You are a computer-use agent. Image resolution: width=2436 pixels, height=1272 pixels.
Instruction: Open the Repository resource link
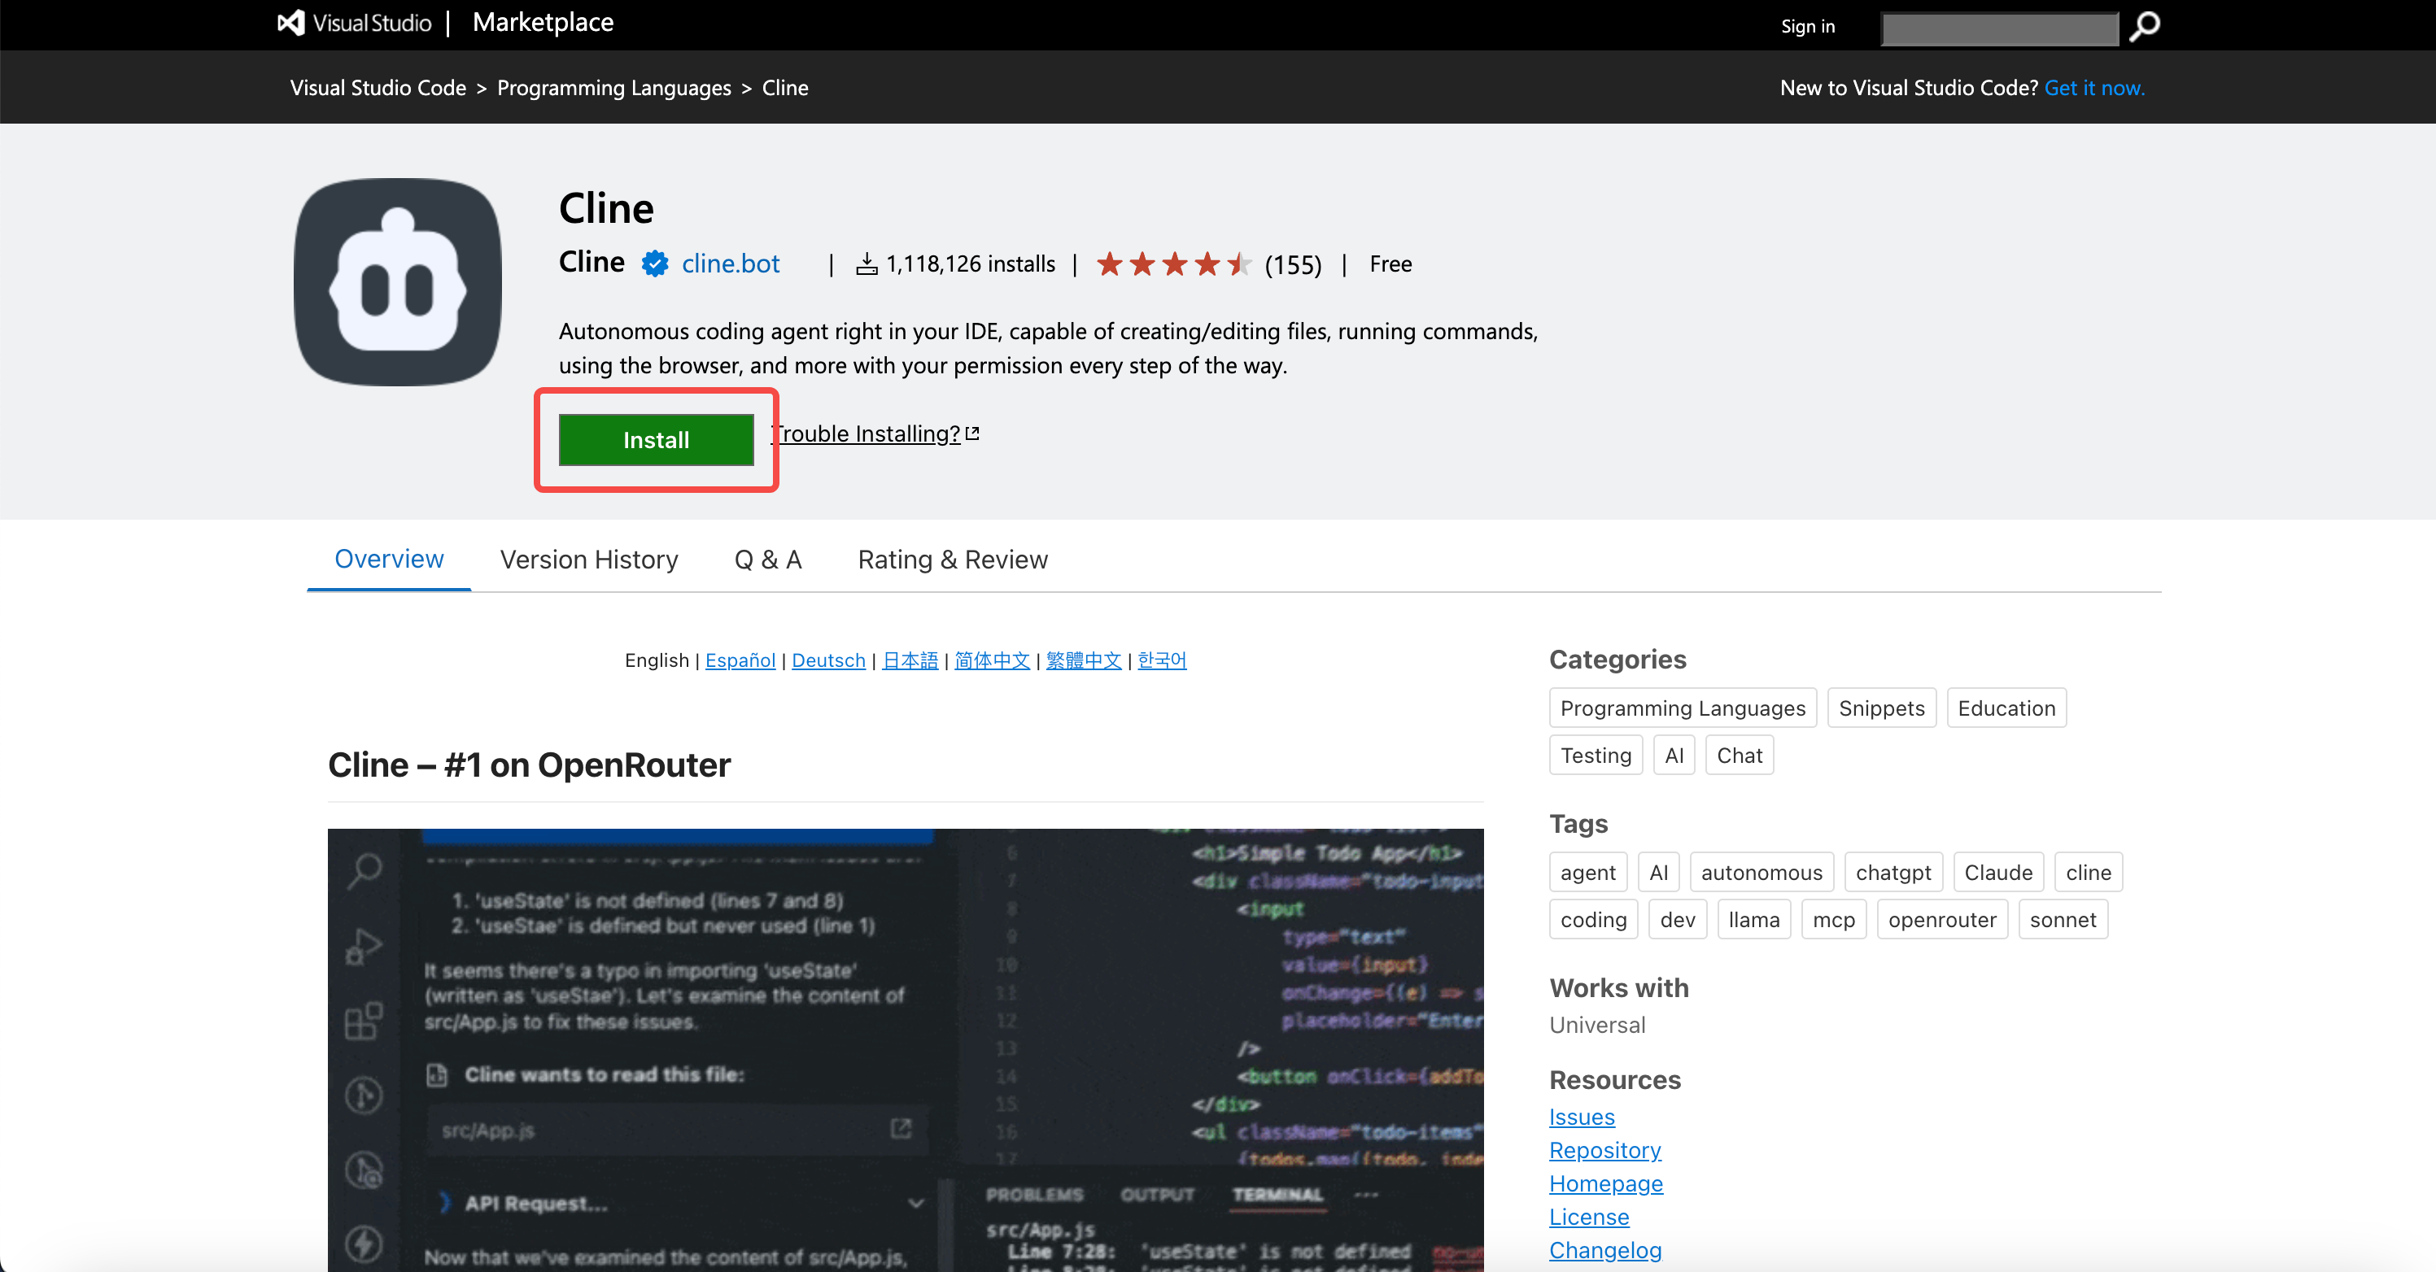point(1604,1150)
